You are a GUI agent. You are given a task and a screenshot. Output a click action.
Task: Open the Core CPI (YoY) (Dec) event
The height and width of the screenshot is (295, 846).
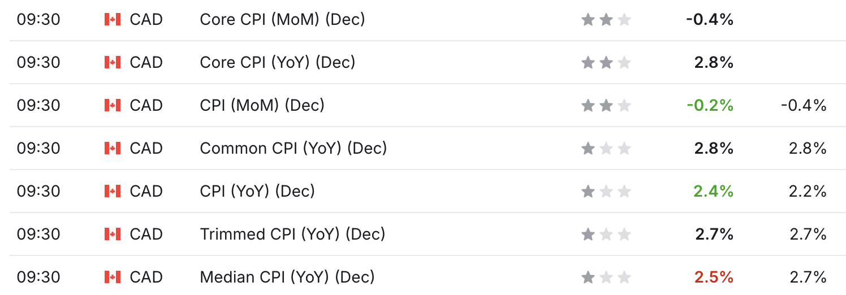click(277, 62)
